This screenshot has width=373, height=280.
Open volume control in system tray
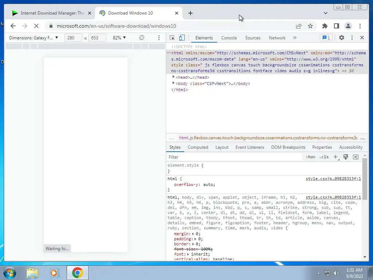click(336, 273)
